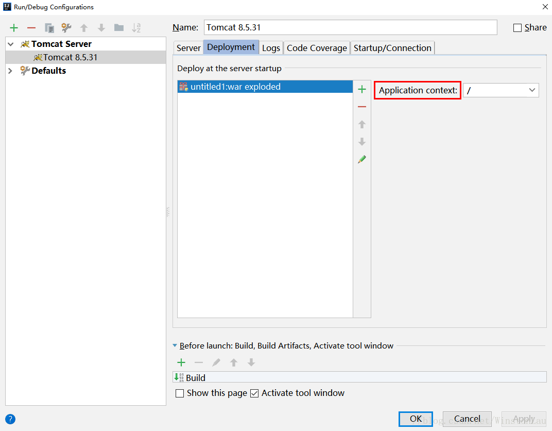This screenshot has width=552, height=431.
Task: Enable Show this page checkbox
Action: coord(180,393)
